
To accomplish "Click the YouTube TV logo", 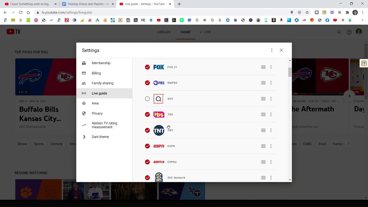I will (x=14, y=32).
